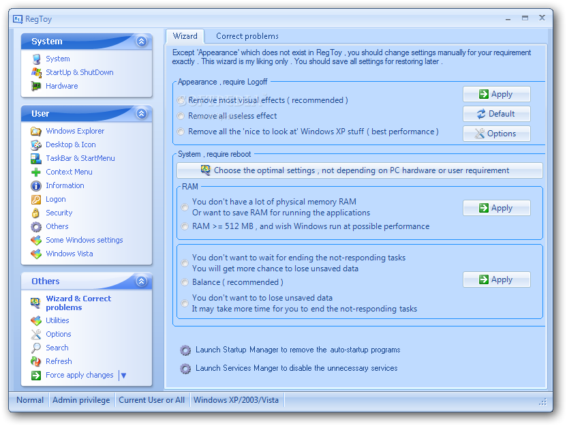Open dropdown arrow next to Force apply changes

123,376
